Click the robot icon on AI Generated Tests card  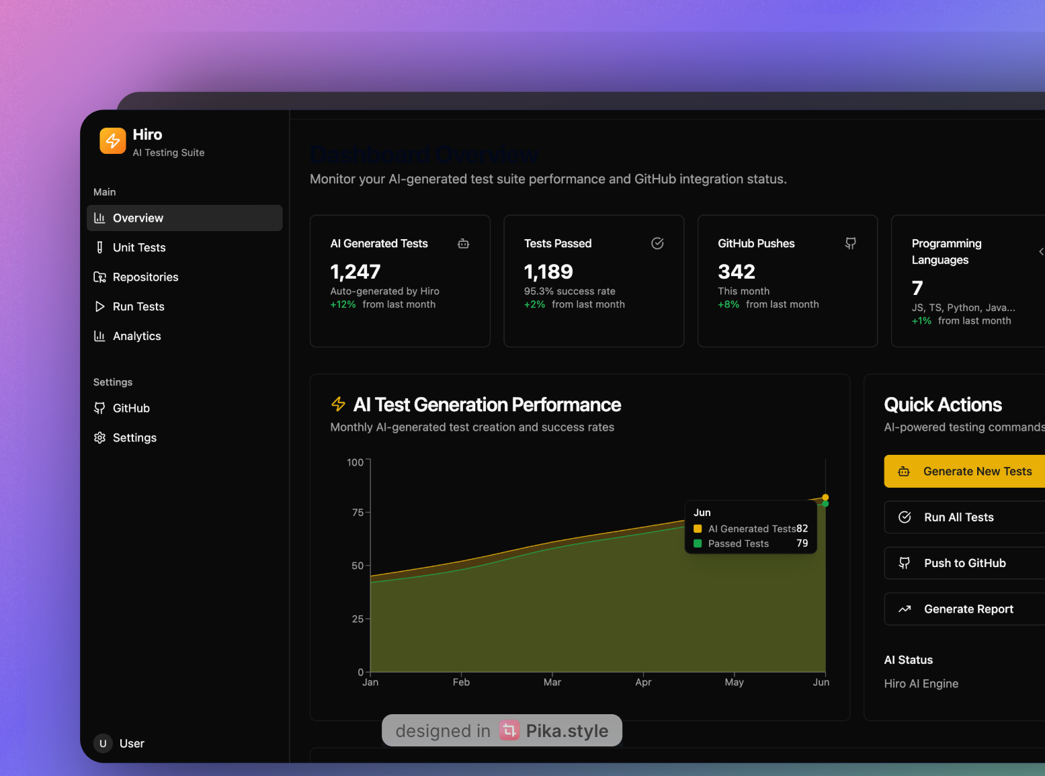464,244
